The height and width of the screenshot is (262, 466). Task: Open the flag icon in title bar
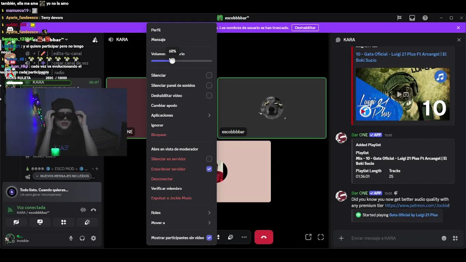point(399,18)
